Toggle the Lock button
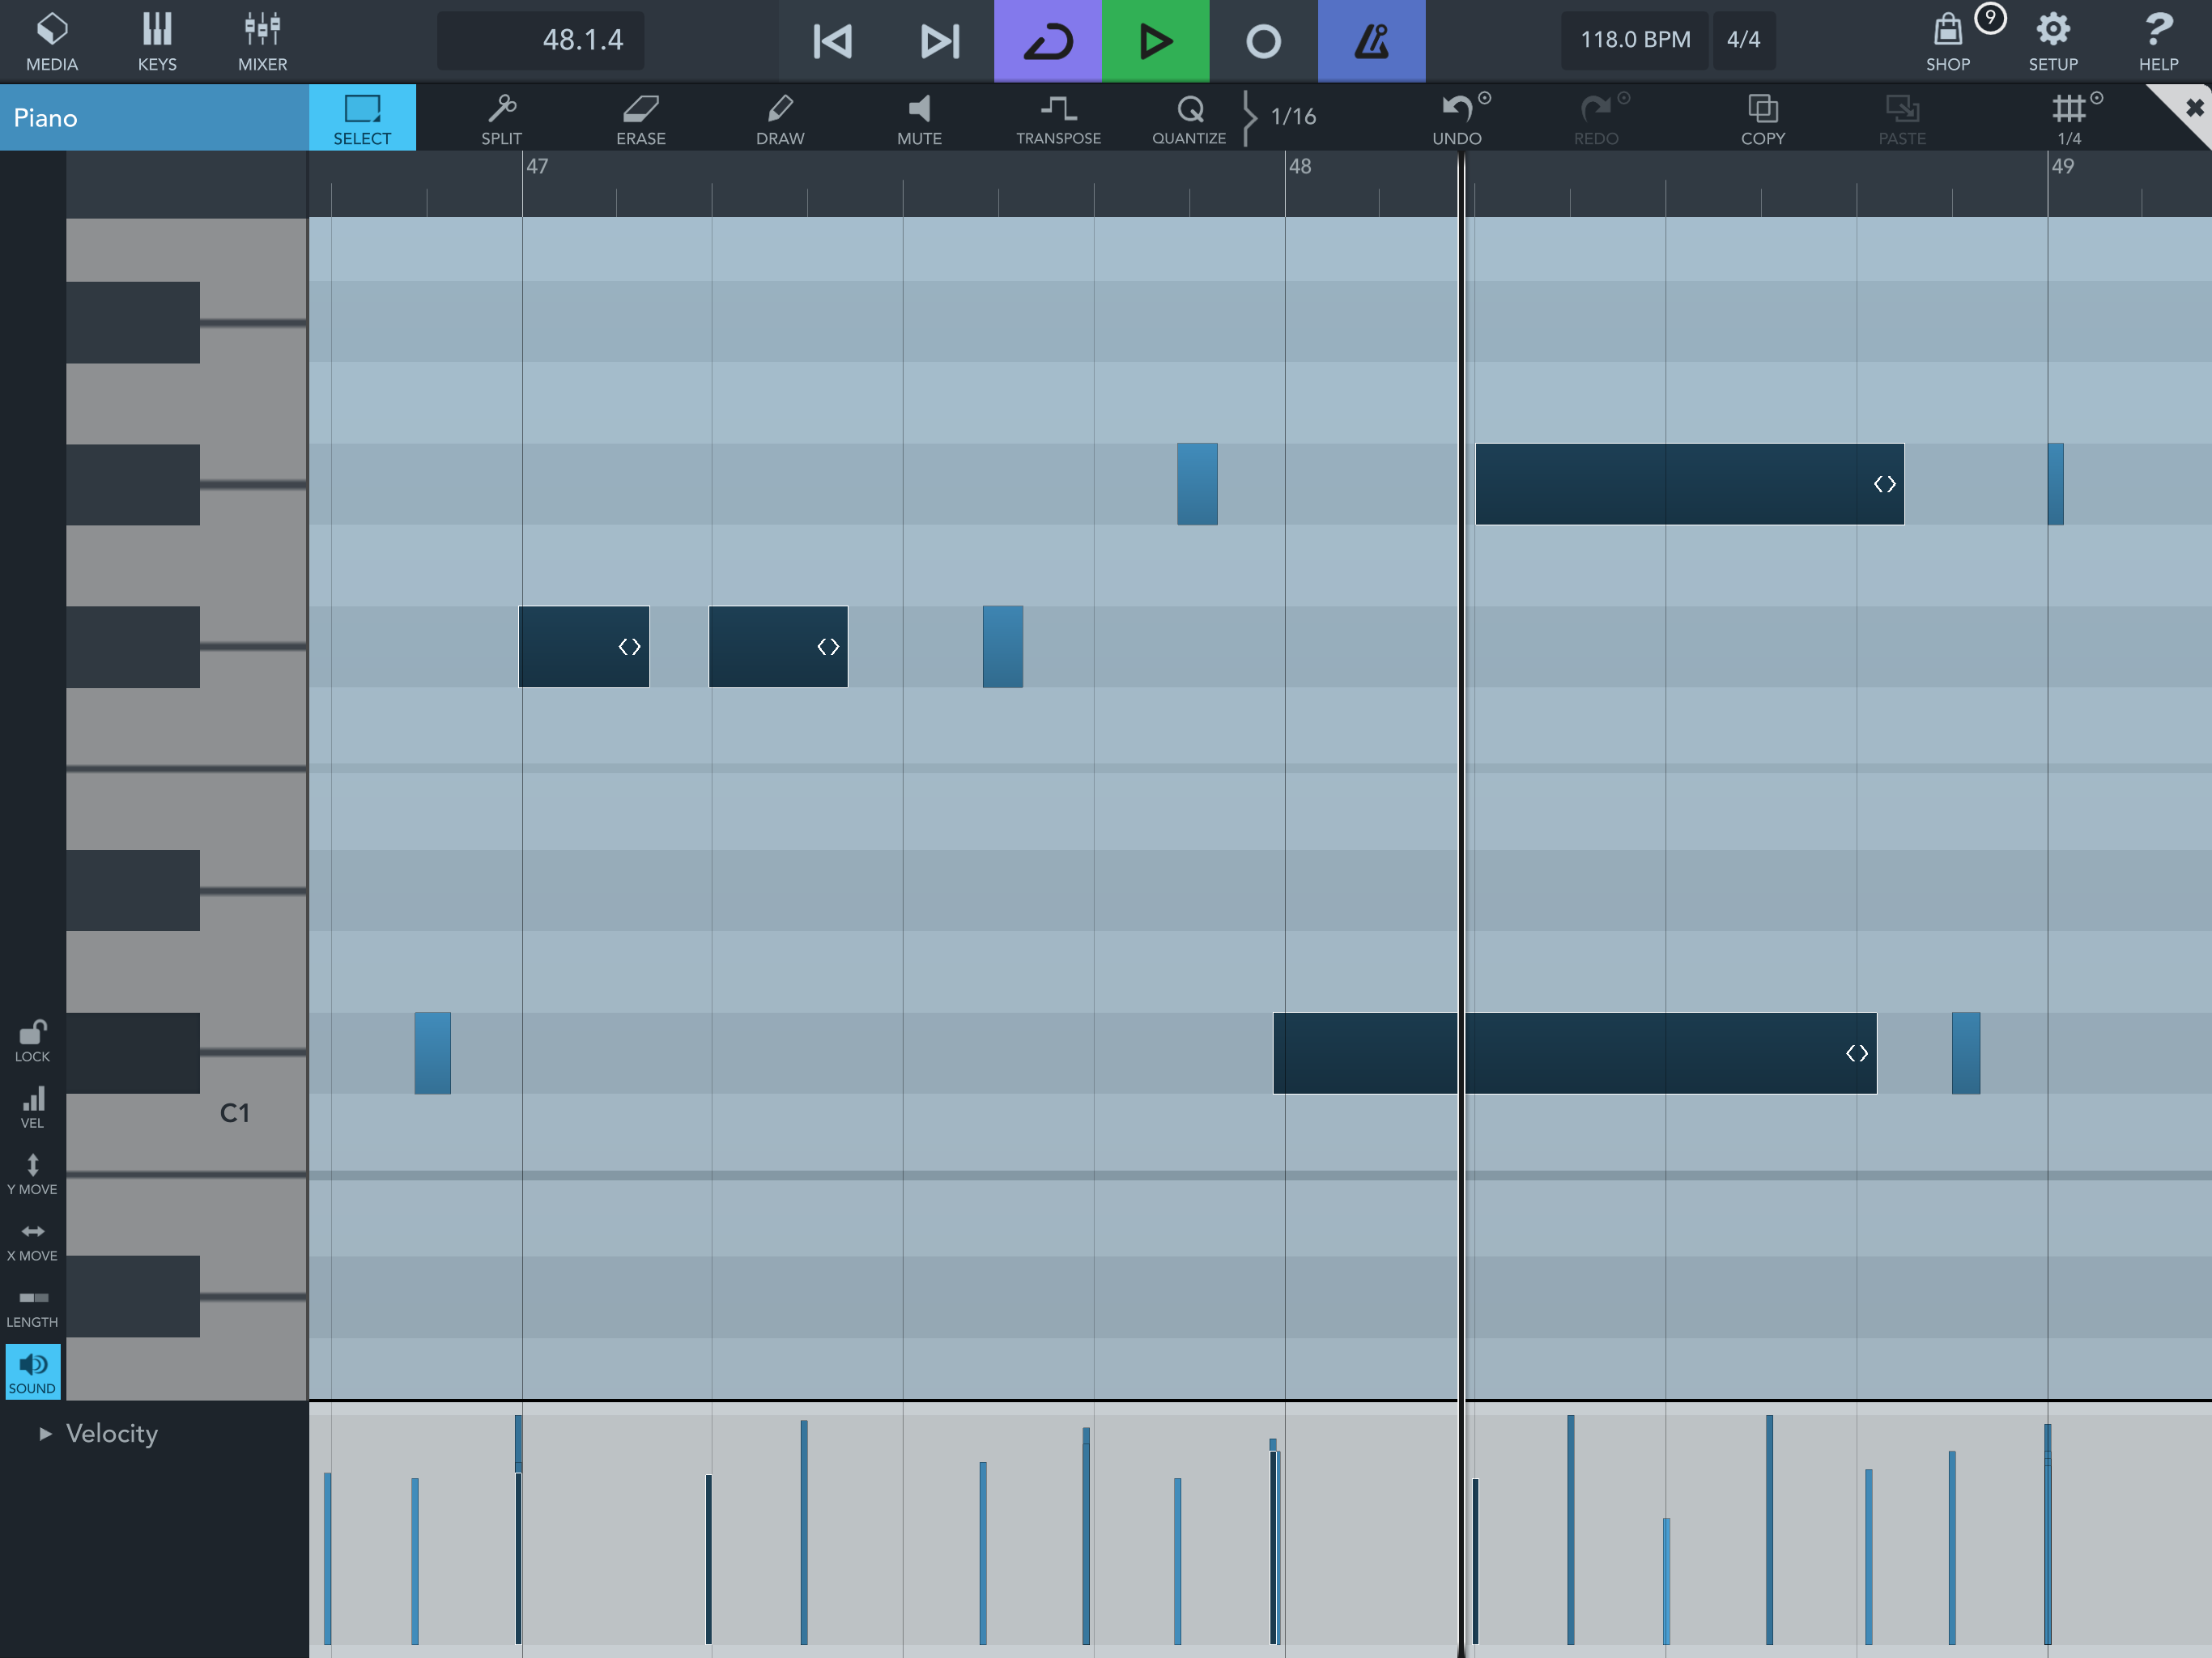The height and width of the screenshot is (1658, 2212). pos(33,1040)
